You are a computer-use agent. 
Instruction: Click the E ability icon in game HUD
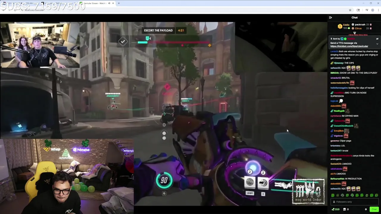263,183
